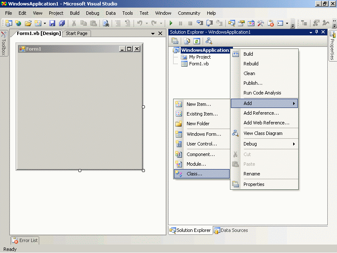
Task: Open the Data Sources tab
Action: [x=231, y=230]
